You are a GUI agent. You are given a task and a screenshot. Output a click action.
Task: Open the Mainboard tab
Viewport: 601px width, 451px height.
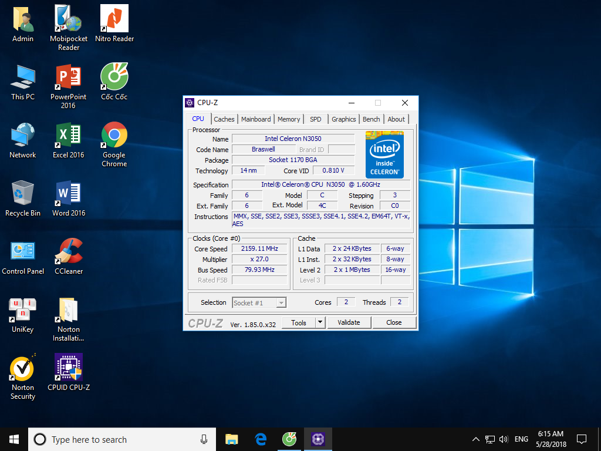(256, 119)
